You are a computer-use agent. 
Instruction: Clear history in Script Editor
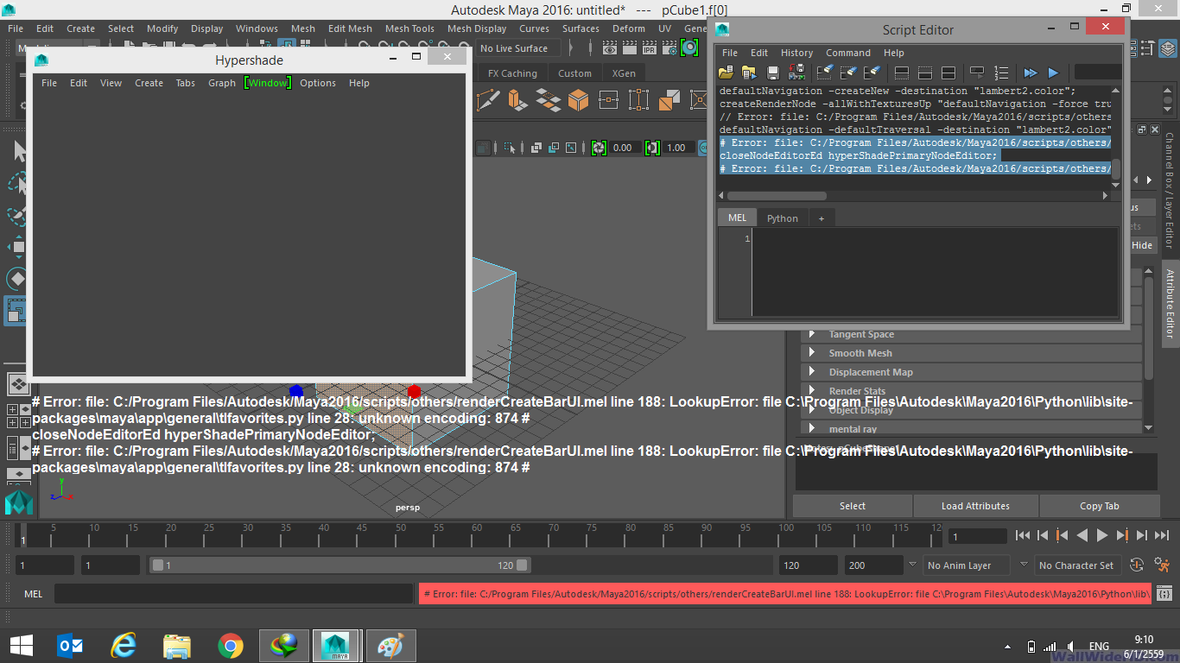(825, 73)
